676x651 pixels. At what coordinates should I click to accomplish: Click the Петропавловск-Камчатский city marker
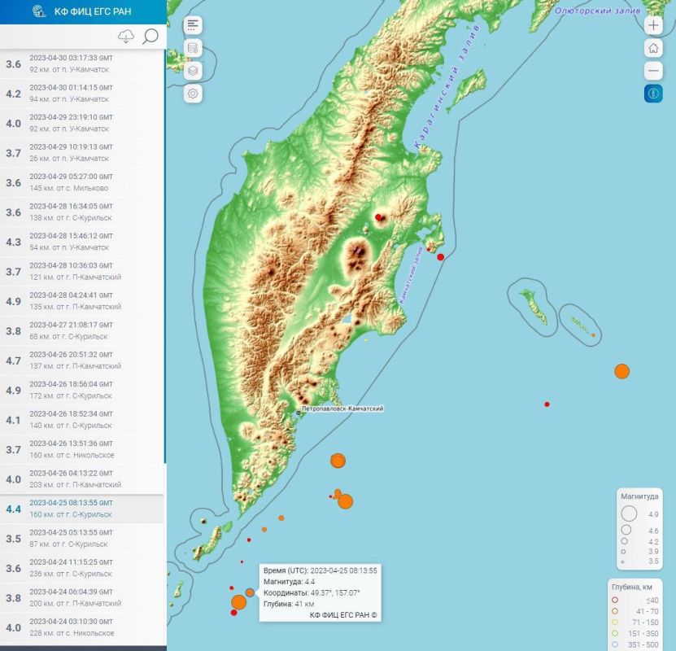tap(299, 413)
